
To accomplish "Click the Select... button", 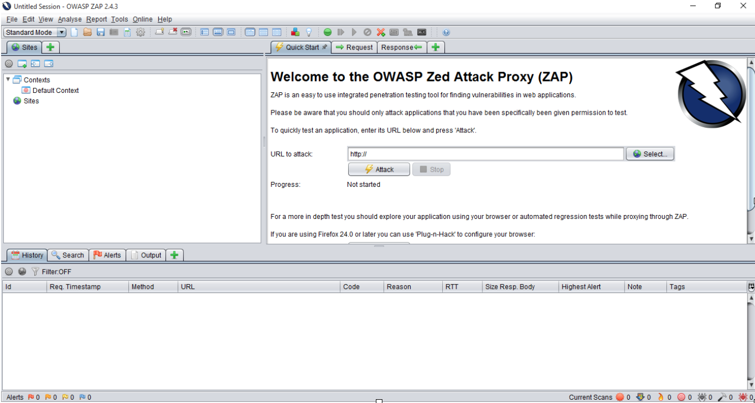I will pyautogui.click(x=650, y=154).
